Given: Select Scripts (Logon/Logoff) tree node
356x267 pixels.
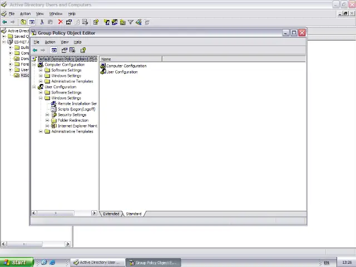Looking at the screenshot, I should [77, 109].
